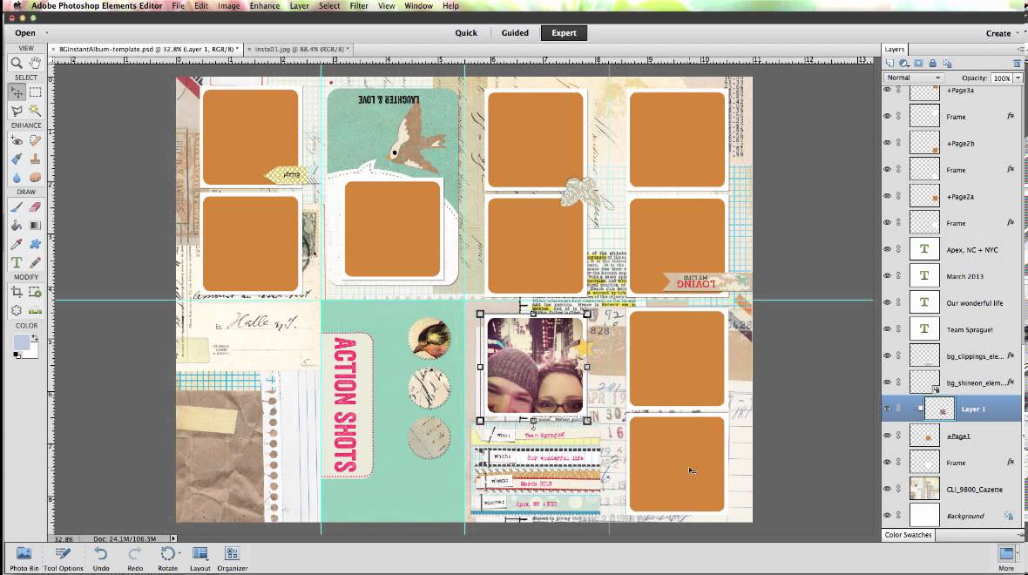Image resolution: width=1028 pixels, height=575 pixels.
Task: Toggle visibility of +Page1 layer
Action: (887, 436)
